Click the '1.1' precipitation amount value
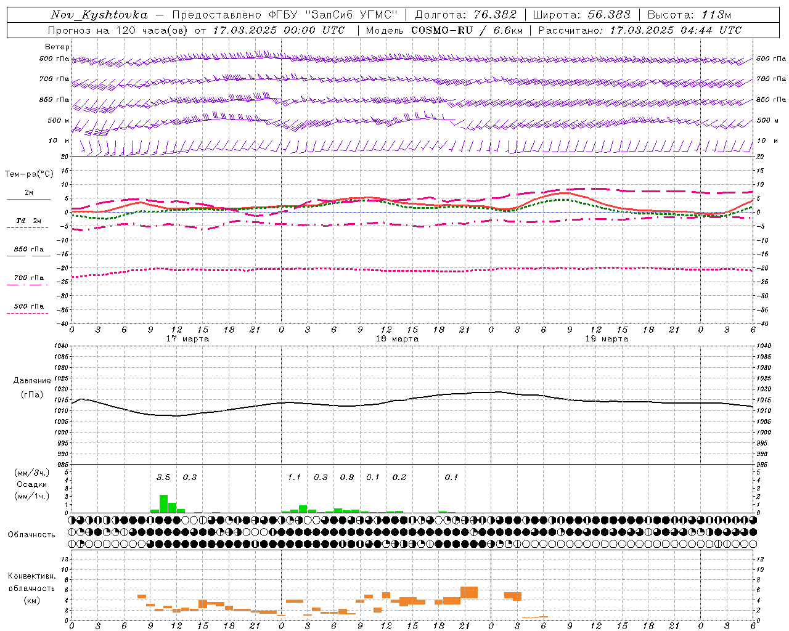Viewport: 789px width, 631px height. [295, 478]
